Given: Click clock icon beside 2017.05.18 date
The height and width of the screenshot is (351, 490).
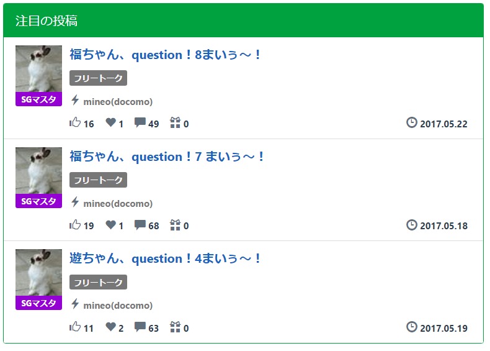Looking at the screenshot, I should point(411,224).
